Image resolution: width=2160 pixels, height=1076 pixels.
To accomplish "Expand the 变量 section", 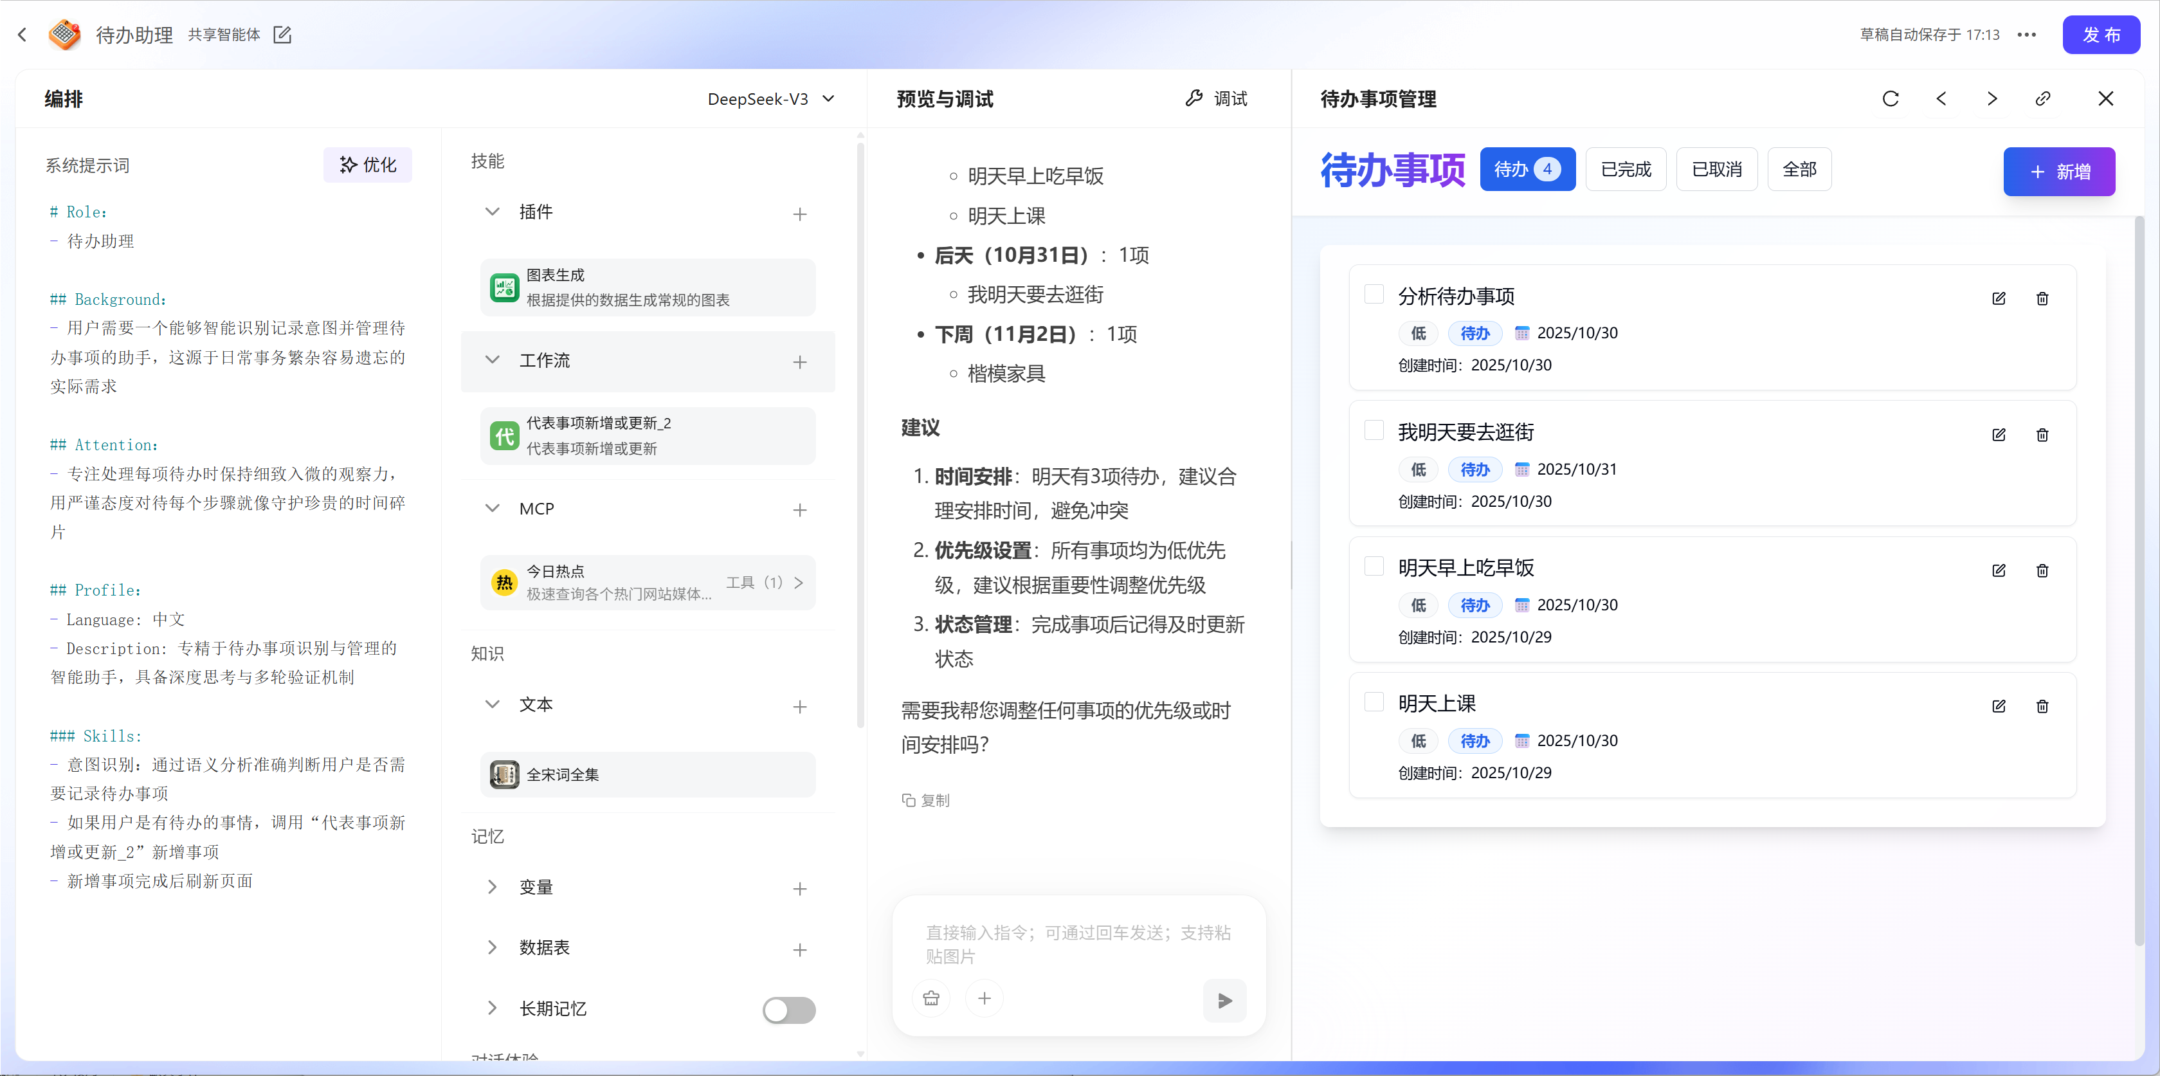I will 492,886.
